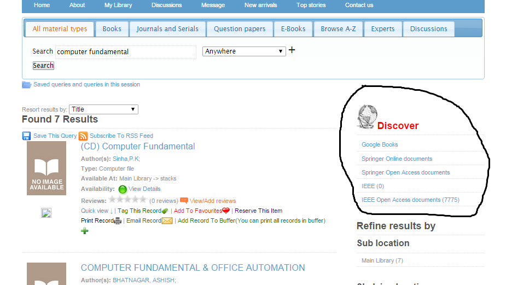Click the red heart Add To Favourites icon
Screen dimensions: 506x285
226,211
